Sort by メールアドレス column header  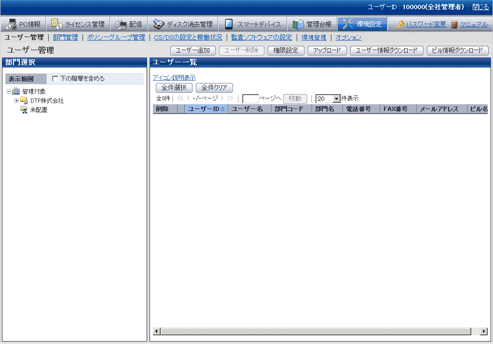click(441, 109)
